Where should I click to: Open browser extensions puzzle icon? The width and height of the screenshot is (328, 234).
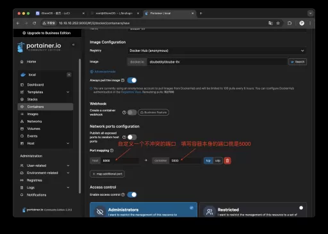pyautogui.click(x=290, y=23)
